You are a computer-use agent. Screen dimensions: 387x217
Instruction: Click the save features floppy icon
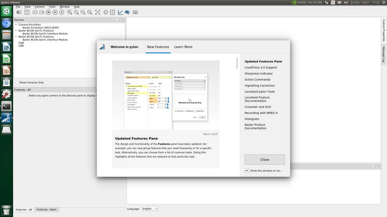click(27, 13)
